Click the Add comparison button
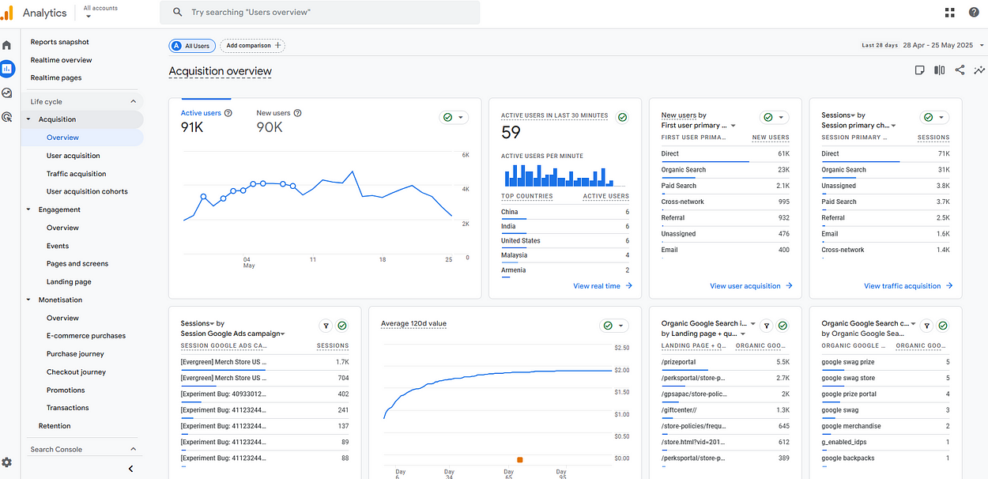Viewport: 988px width, 479px height. 252,46
